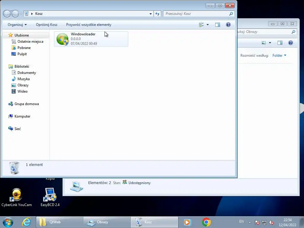Click the back navigation button in Kosz
The height and width of the screenshot is (228, 304).
click(x=7, y=14)
